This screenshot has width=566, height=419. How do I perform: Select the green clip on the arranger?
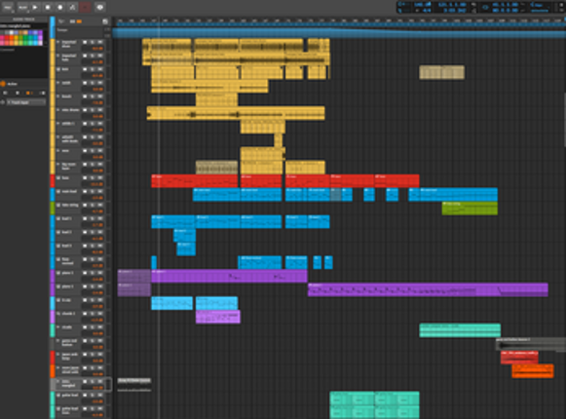click(x=470, y=209)
